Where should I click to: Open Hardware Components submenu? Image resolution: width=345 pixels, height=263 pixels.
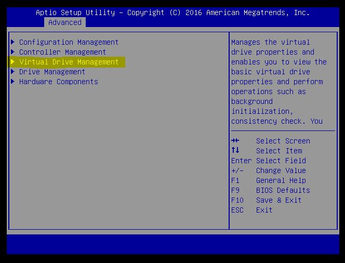(x=59, y=82)
